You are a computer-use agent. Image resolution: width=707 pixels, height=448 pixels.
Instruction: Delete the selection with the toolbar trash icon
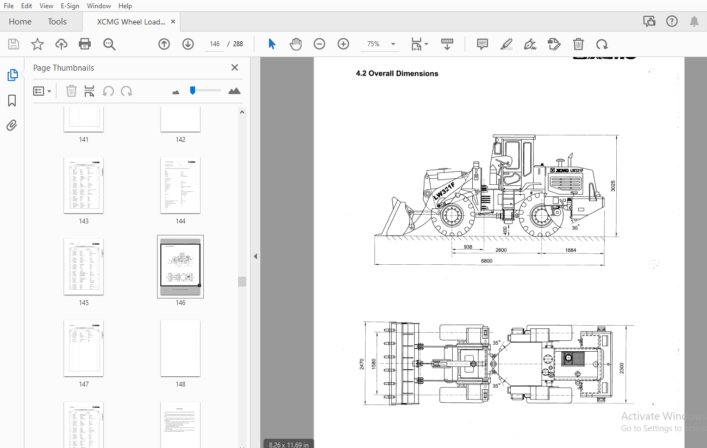(579, 44)
